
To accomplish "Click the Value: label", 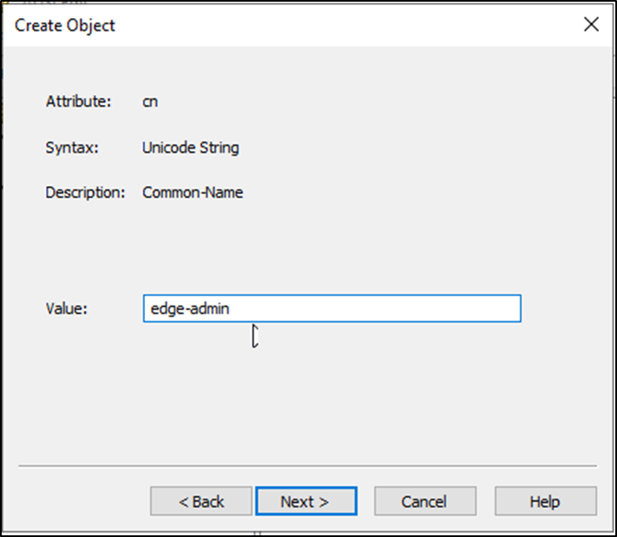I will point(67,309).
